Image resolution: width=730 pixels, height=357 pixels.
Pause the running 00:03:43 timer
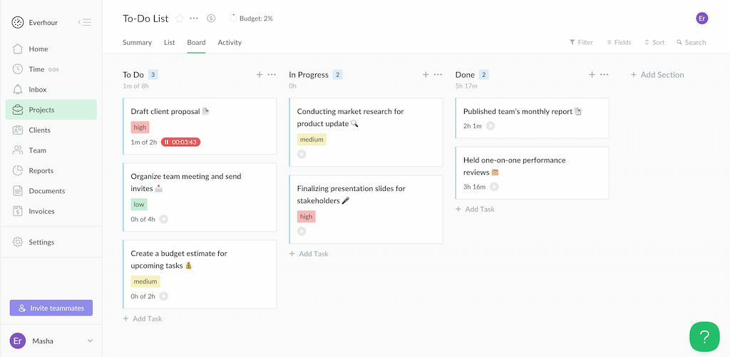(x=180, y=142)
